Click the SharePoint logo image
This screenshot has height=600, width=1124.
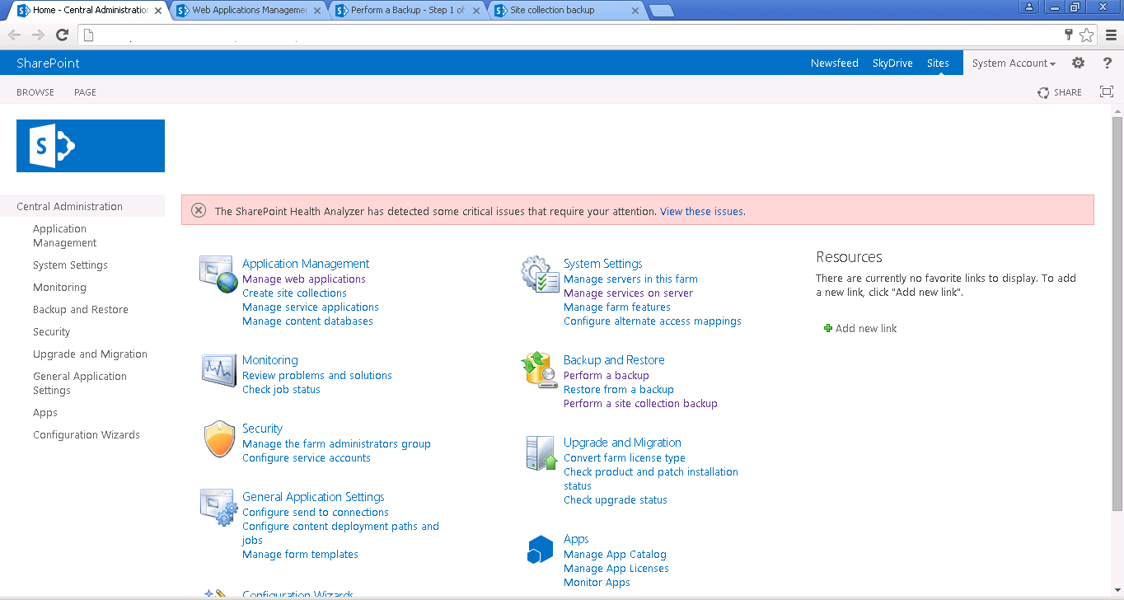point(91,146)
